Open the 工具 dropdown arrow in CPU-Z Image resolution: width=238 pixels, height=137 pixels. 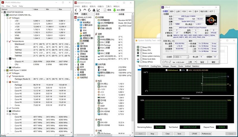pyautogui.click(x=195, y=62)
